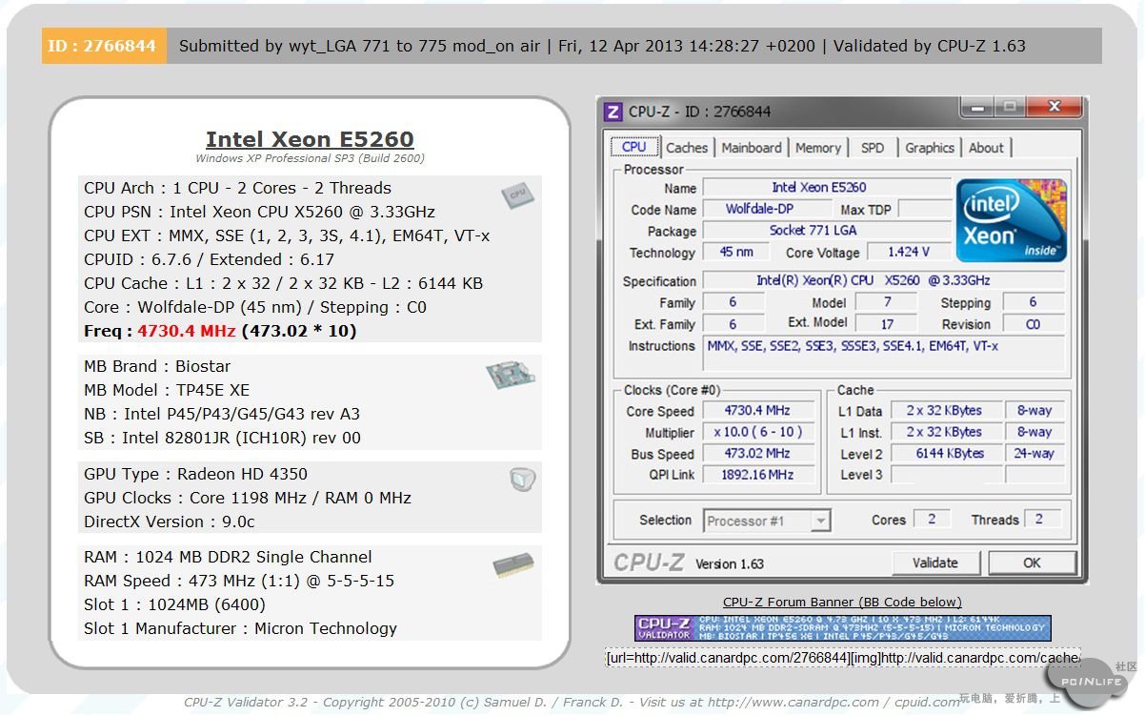Click the Cores count value

[x=932, y=520]
